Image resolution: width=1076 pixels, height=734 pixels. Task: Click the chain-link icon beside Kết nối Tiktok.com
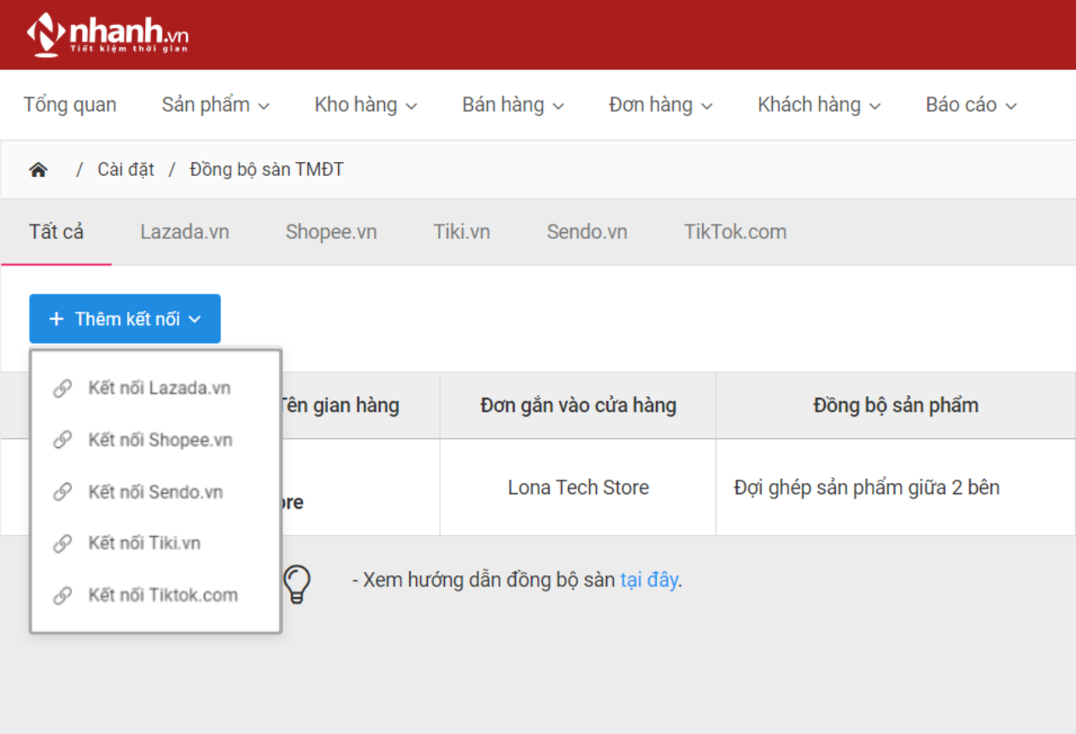[61, 595]
